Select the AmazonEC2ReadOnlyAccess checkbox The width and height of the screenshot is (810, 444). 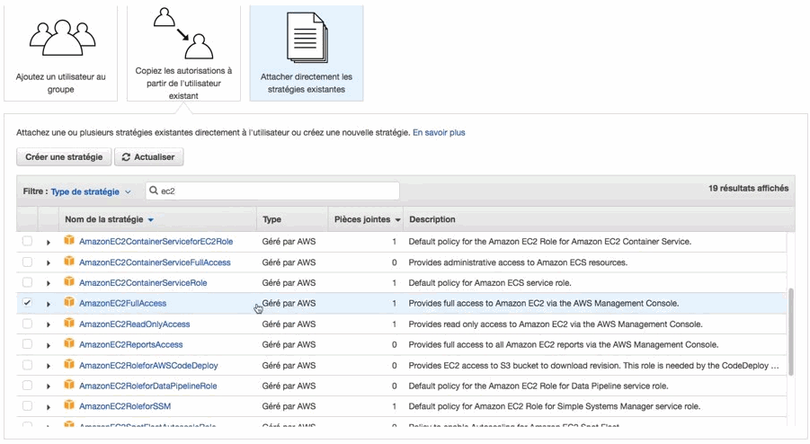coord(27,324)
